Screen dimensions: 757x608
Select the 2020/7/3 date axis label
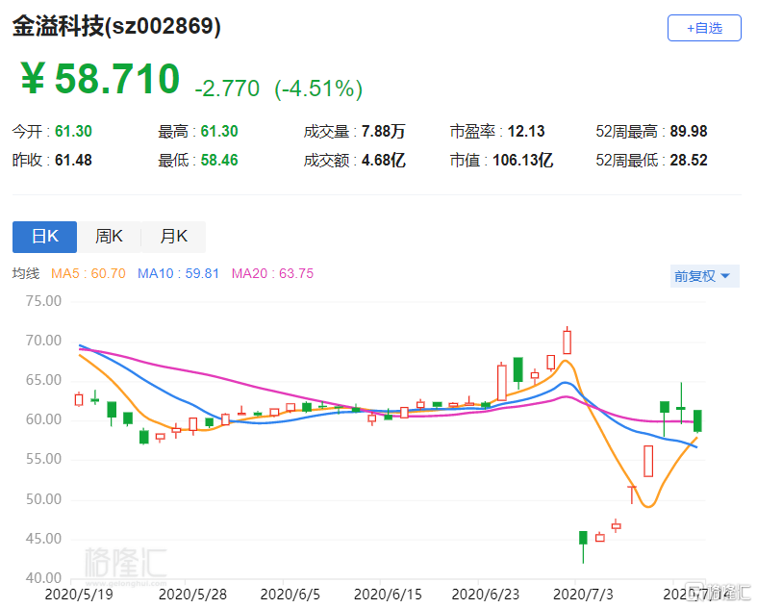(x=583, y=595)
